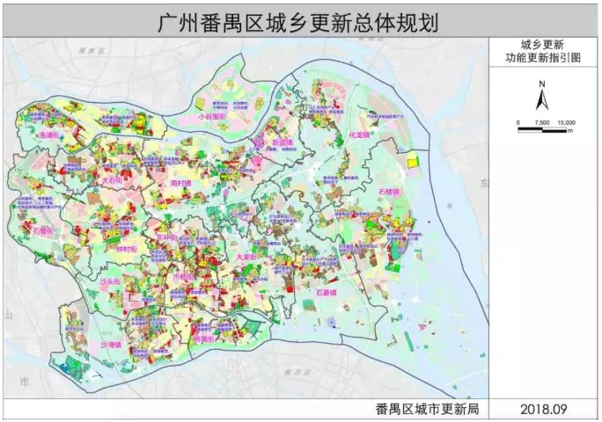Click the gray 南沙区 label at the map's bottom
602x422 pixels.
coord(298,372)
